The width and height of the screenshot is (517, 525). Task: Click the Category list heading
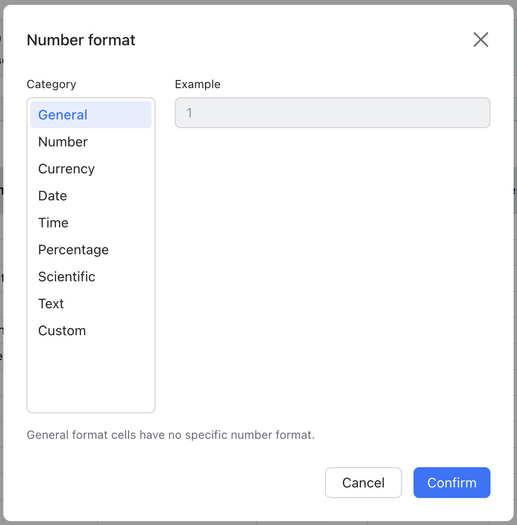(x=51, y=84)
